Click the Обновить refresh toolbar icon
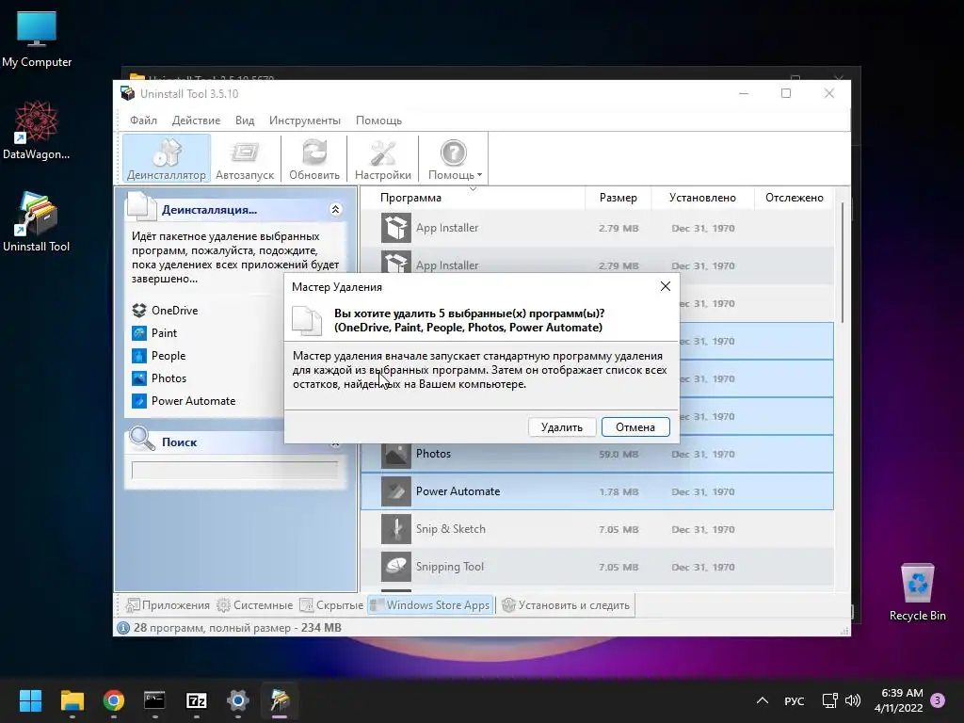This screenshot has height=723, width=964. (x=314, y=159)
